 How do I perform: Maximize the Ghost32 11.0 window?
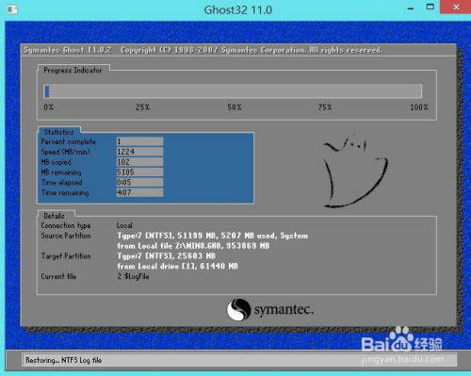[430, 7]
